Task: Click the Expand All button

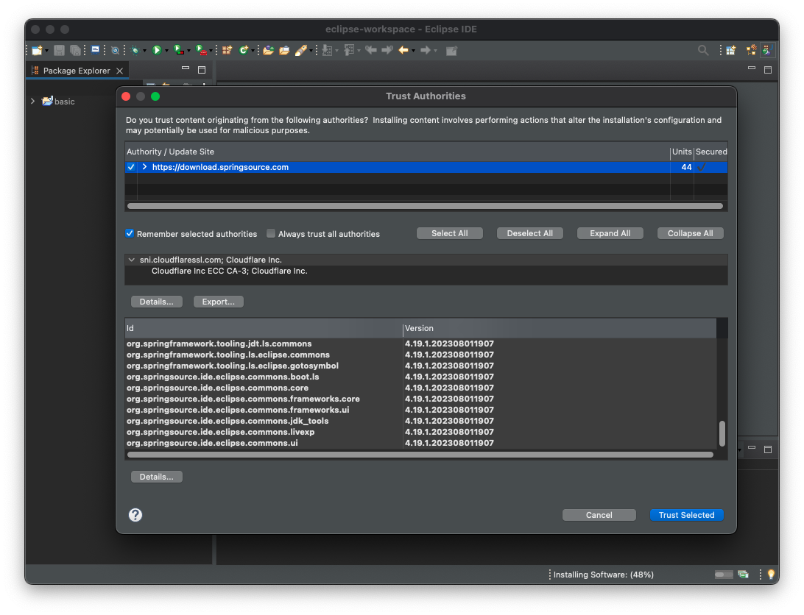Action: 610,233
